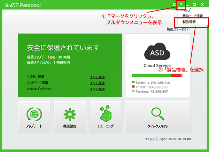
Task: Choose 製品情報 from the help menu
Action: [189, 22]
